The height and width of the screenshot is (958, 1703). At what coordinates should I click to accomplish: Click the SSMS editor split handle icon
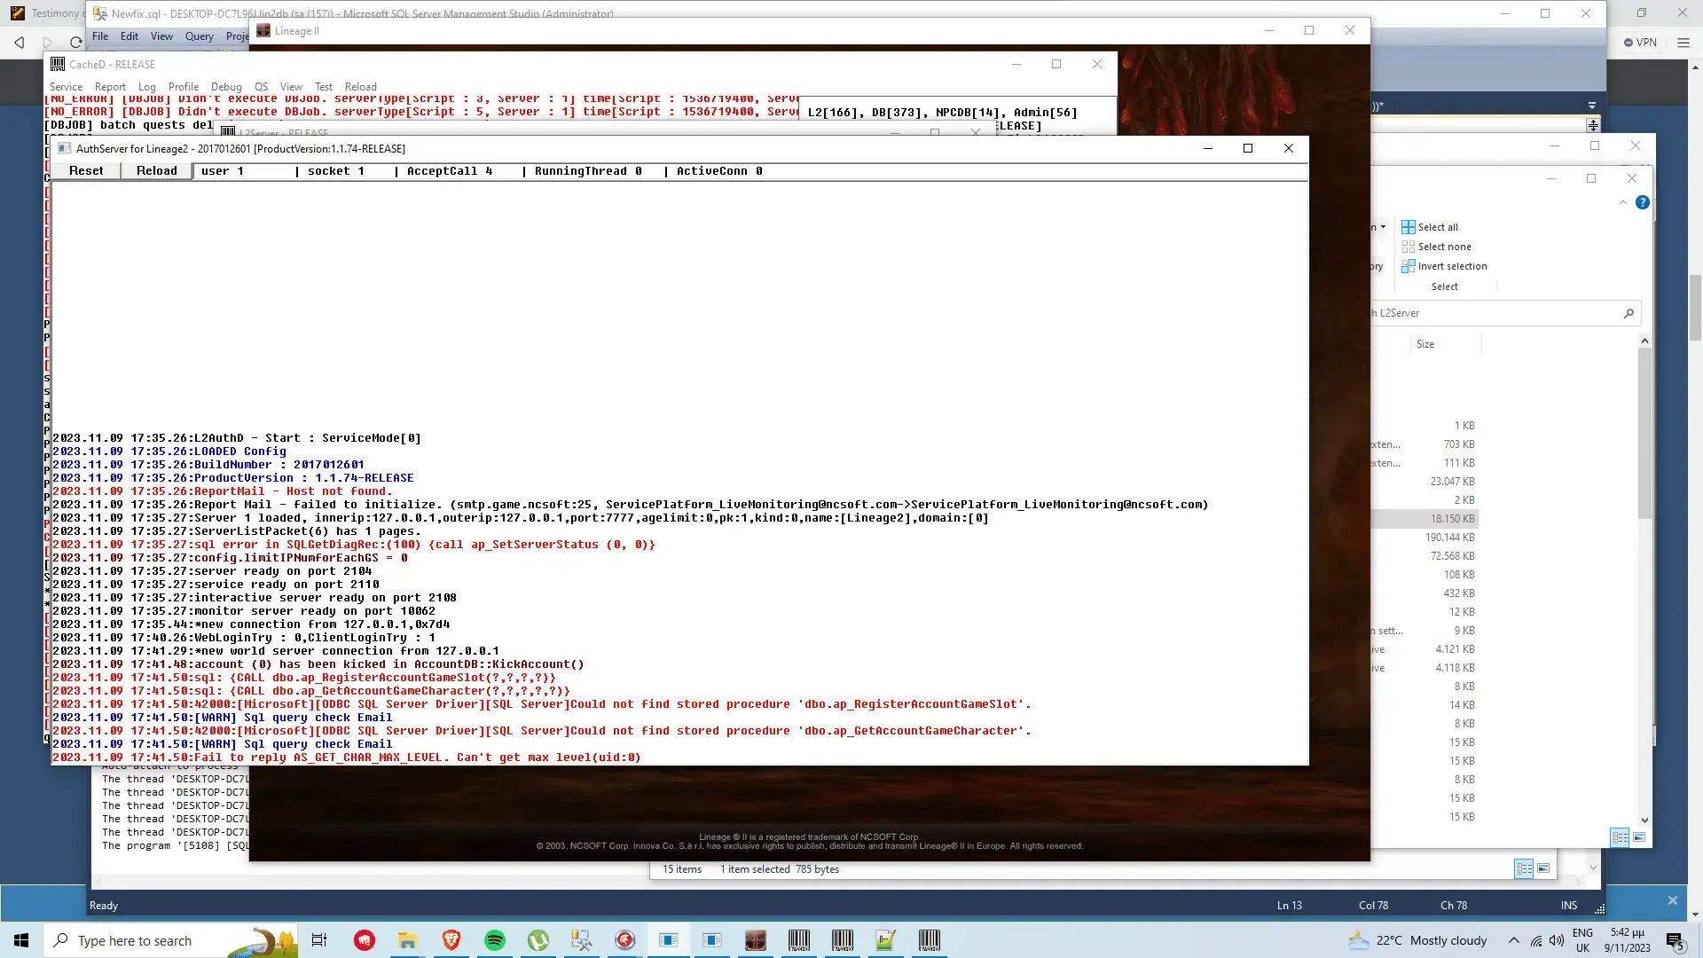tap(1593, 125)
